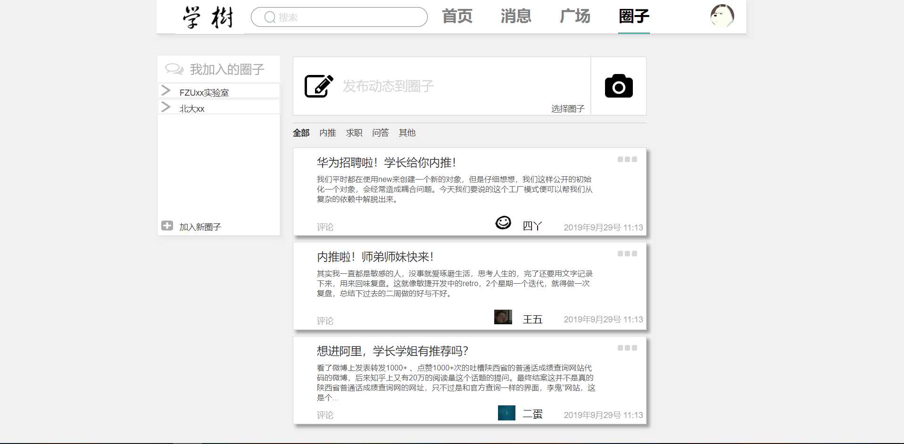904x444 pixels.
Task: Open post titled 华为招聘啦！学长给你内推！
Action: pyautogui.click(x=386, y=163)
